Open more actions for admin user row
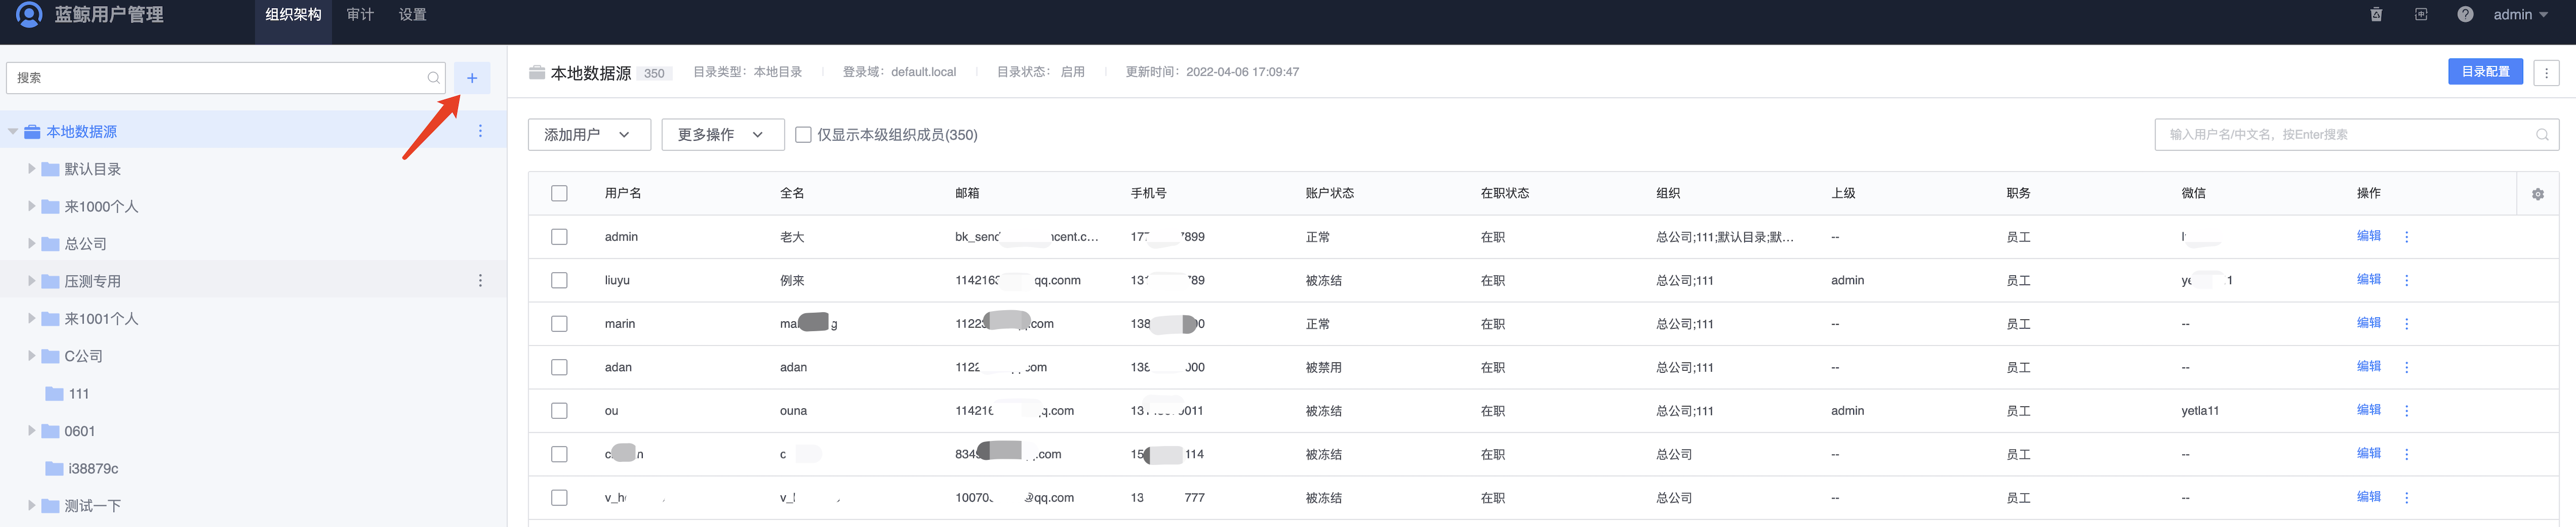Viewport: 2576px width, 527px height. pyautogui.click(x=2406, y=237)
